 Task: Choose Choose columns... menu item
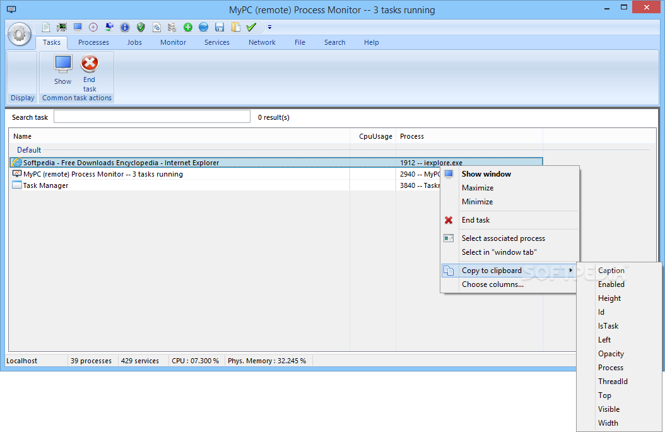coord(509,284)
